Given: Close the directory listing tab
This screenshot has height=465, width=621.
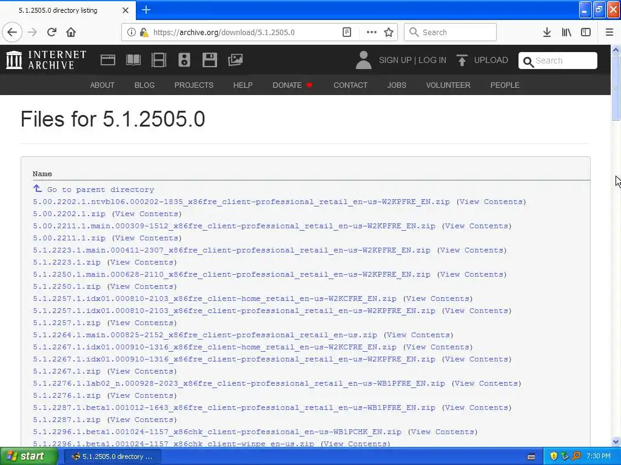Looking at the screenshot, I should click(126, 10).
